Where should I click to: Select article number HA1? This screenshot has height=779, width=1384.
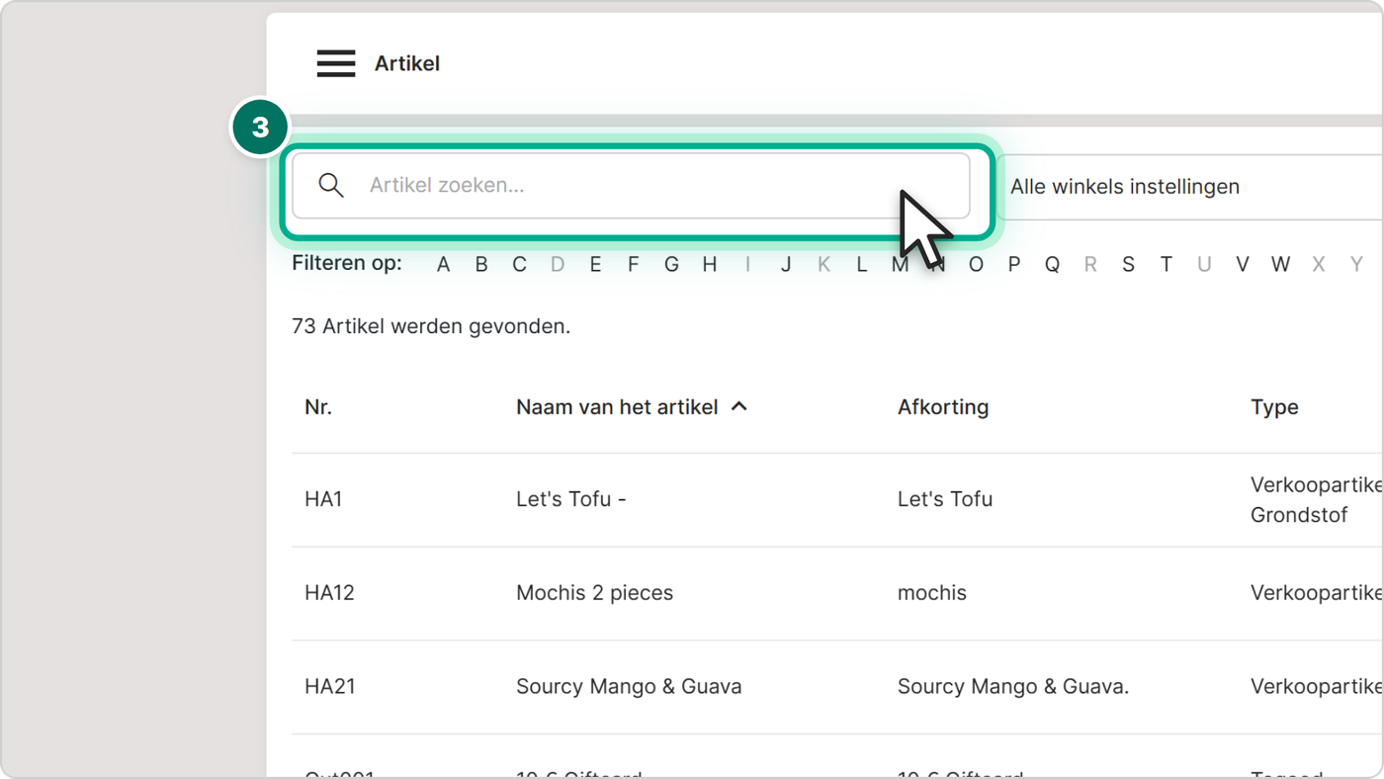(x=323, y=499)
